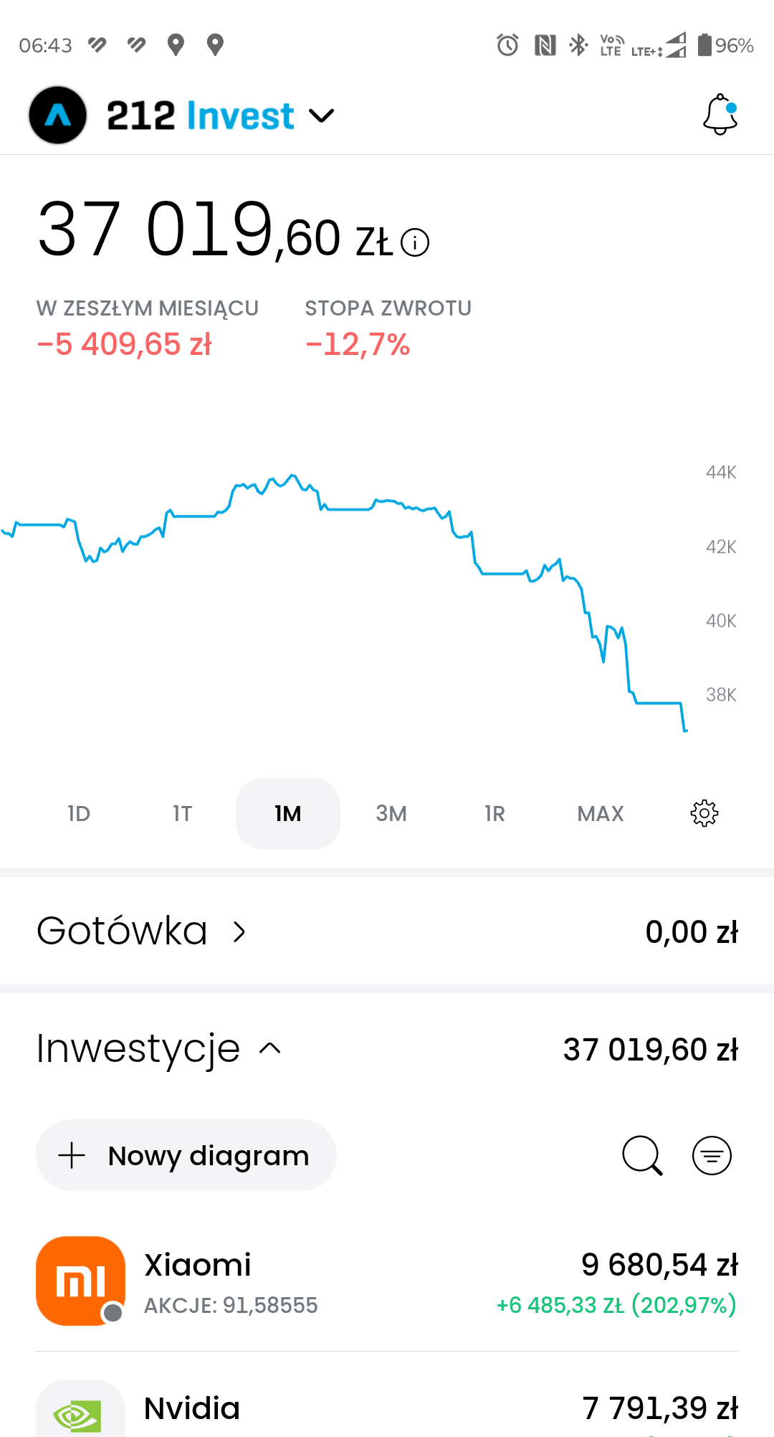Image resolution: width=774 pixels, height=1437 pixels.
Task: Search investments with magnifier icon
Action: [641, 1155]
